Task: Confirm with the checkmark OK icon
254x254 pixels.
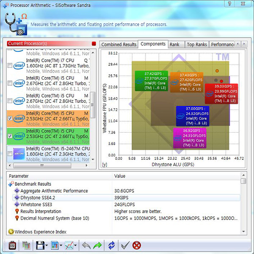Action: pos(125,245)
